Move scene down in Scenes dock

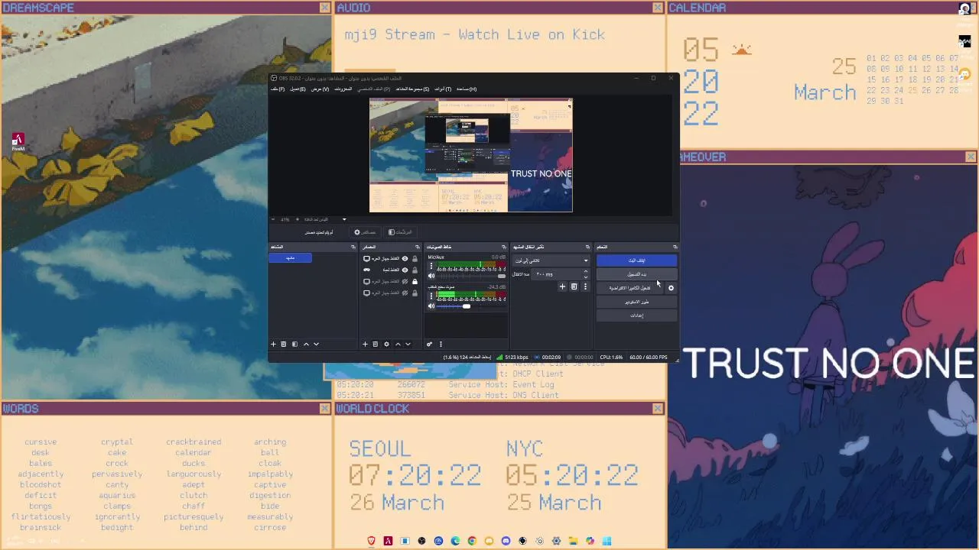(x=316, y=344)
